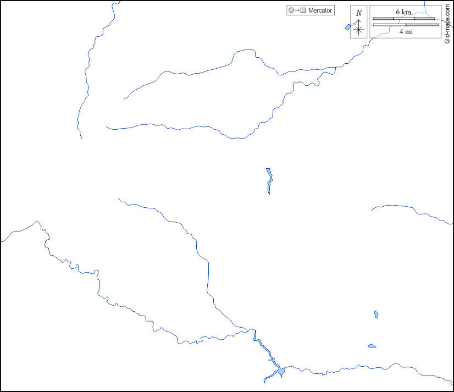Screen dimensions: 454x392
Task: Click the circle icon in the Mercator legend
Action: tap(291, 10)
